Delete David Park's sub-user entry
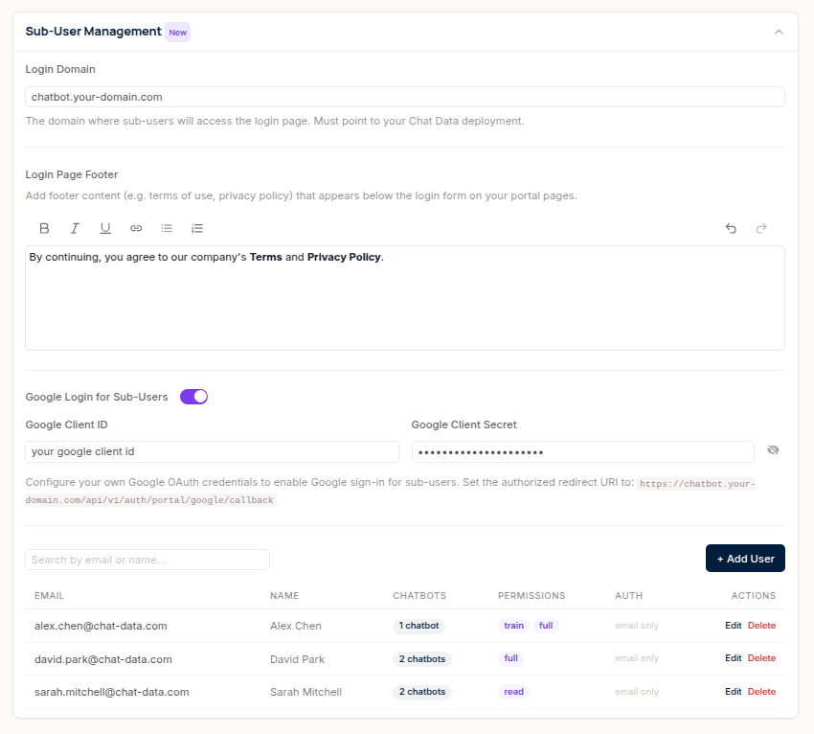 (762, 658)
